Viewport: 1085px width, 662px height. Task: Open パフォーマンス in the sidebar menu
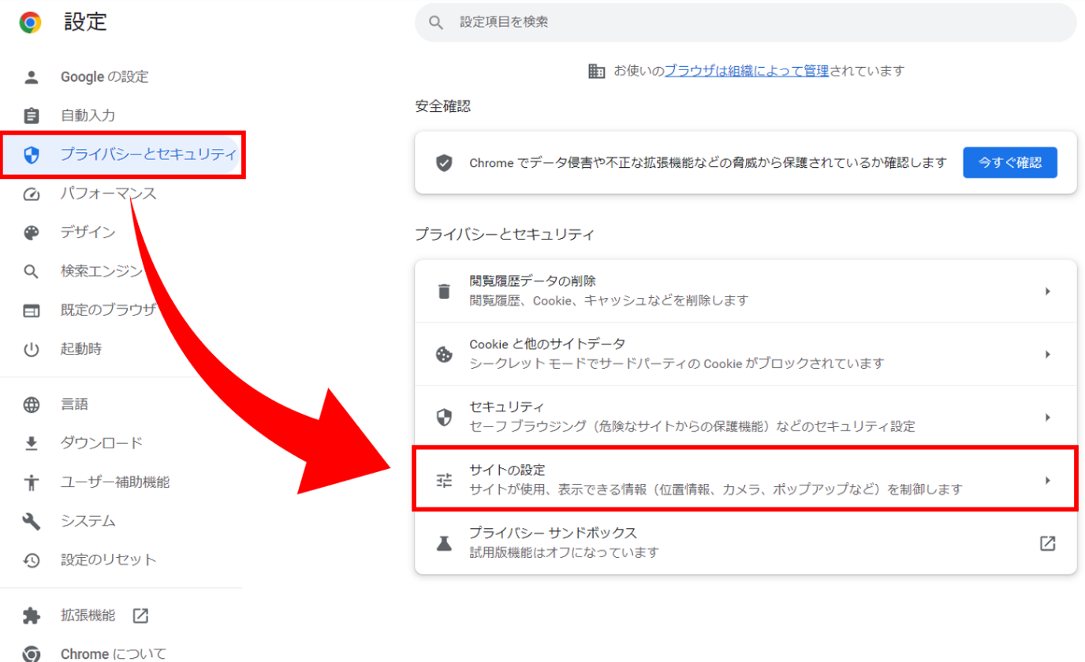[x=109, y=194]
